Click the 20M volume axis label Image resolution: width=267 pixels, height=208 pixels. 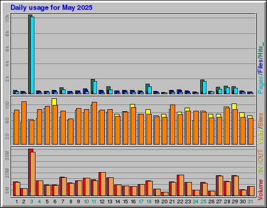point(7,173)
